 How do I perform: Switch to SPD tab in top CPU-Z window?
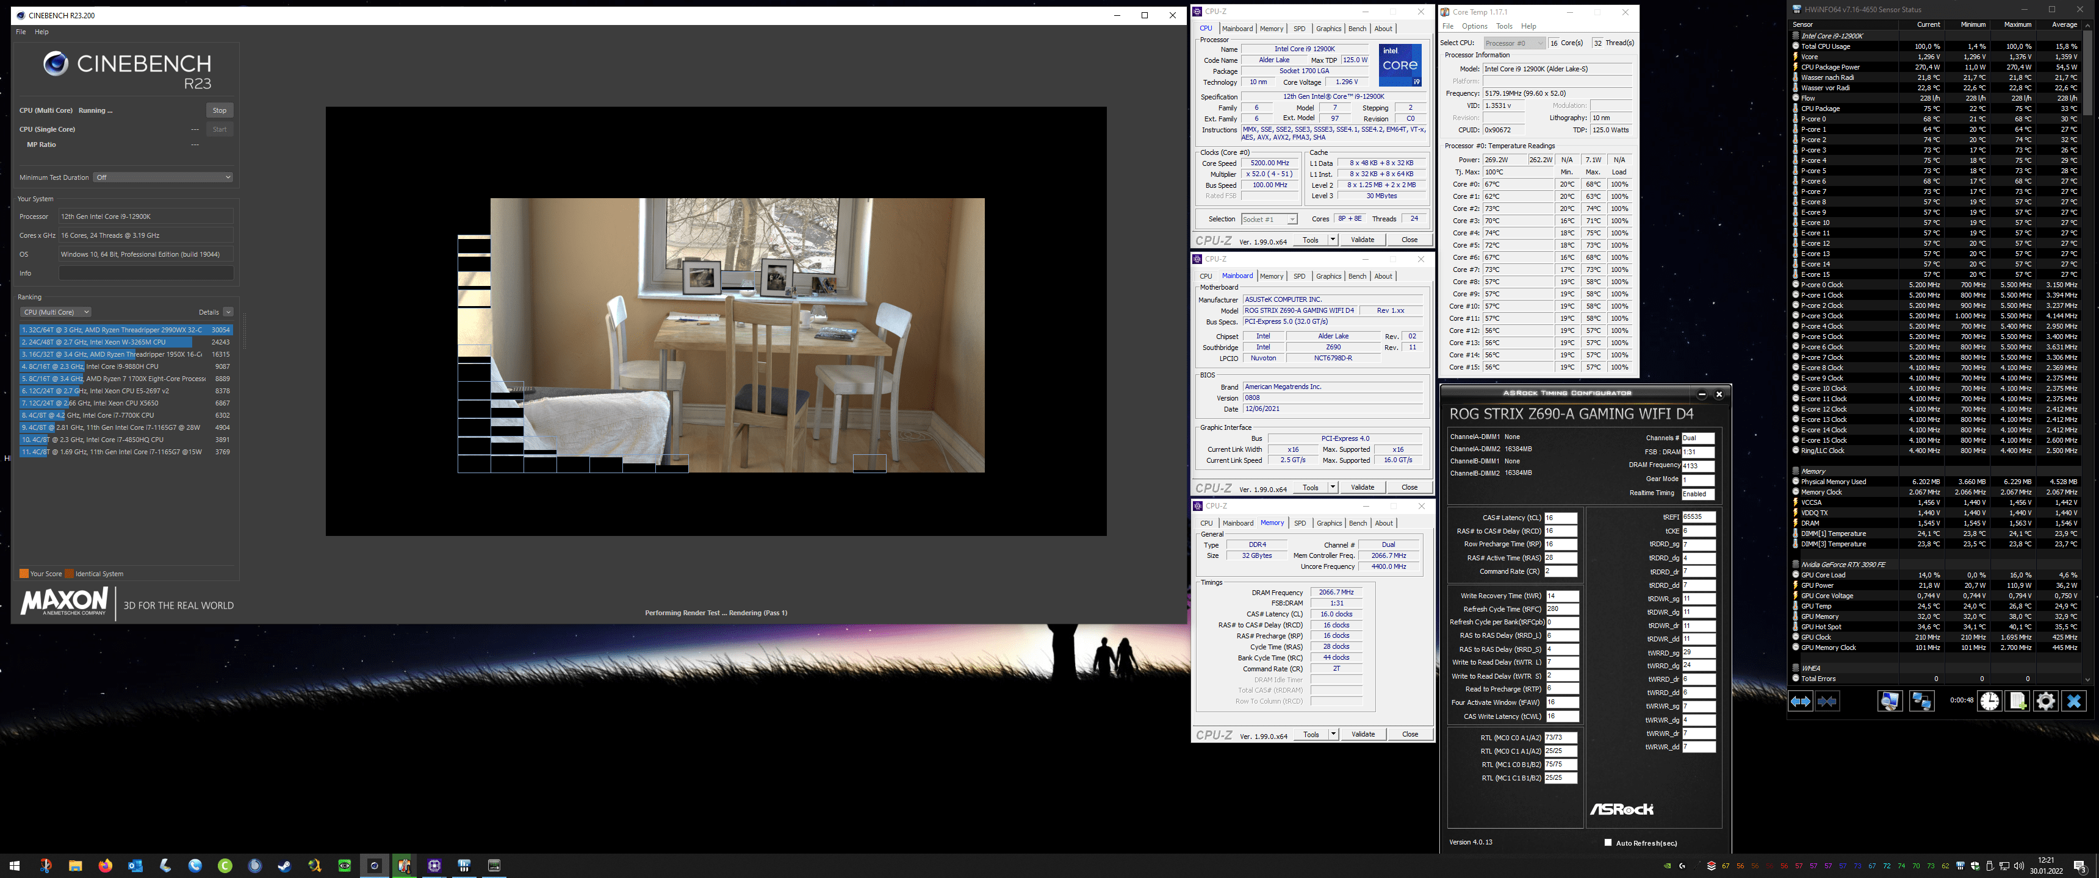(1299, 29)
